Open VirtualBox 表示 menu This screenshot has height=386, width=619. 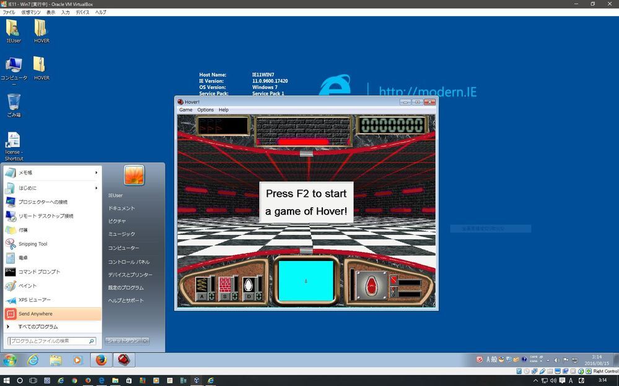coord(51,12)
